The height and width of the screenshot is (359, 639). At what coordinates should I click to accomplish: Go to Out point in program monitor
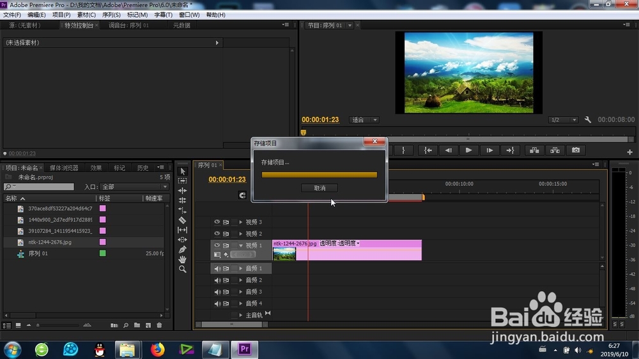pyautogui.click(x=510, y=150)
